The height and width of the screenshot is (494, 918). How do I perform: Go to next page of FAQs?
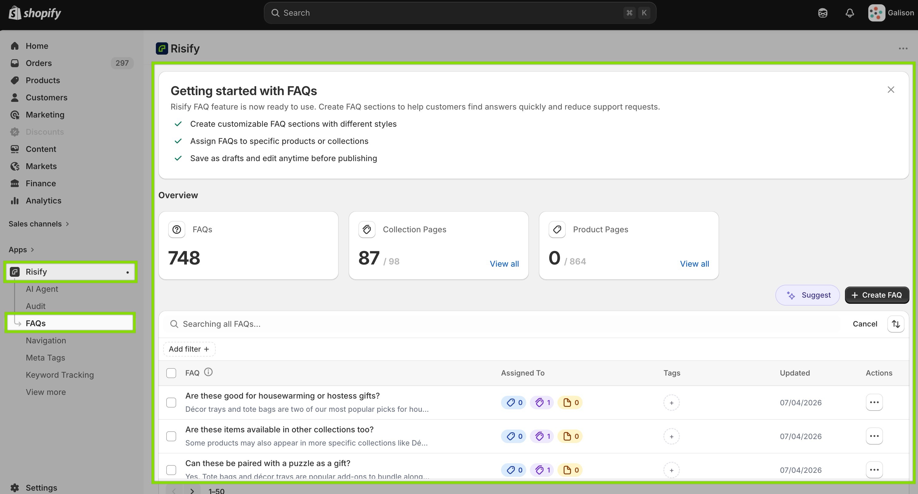(x=192, y=490)
